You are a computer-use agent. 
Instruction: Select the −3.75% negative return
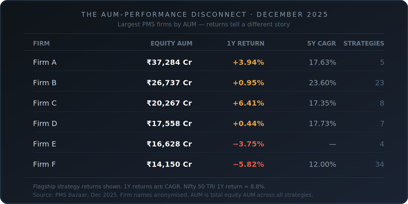click(248, 144)
